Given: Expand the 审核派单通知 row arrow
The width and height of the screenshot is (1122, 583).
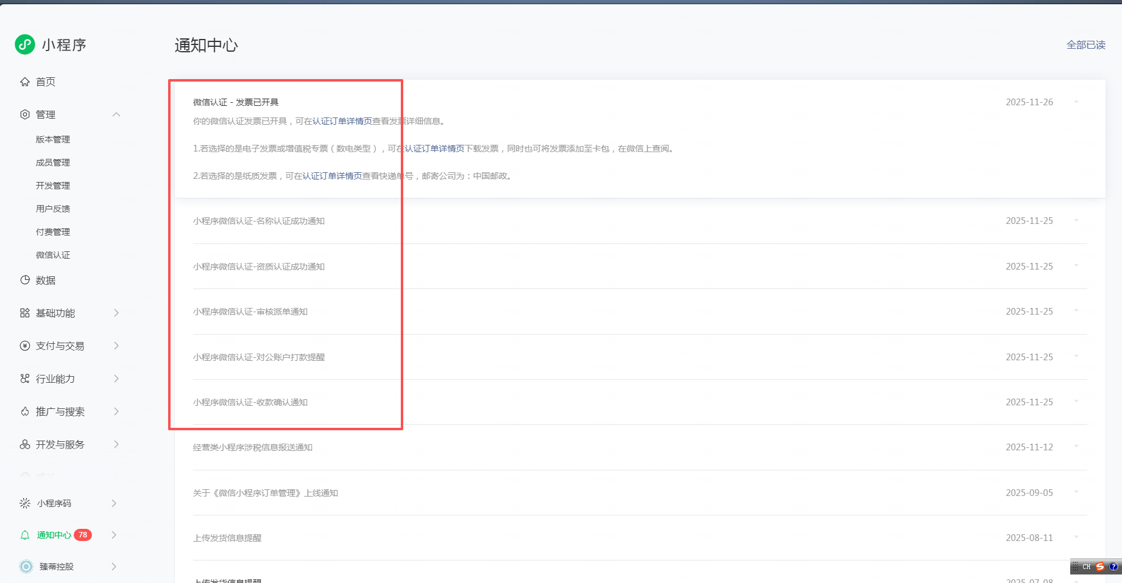Looking at the screenshot, I should coord(1076,311).
